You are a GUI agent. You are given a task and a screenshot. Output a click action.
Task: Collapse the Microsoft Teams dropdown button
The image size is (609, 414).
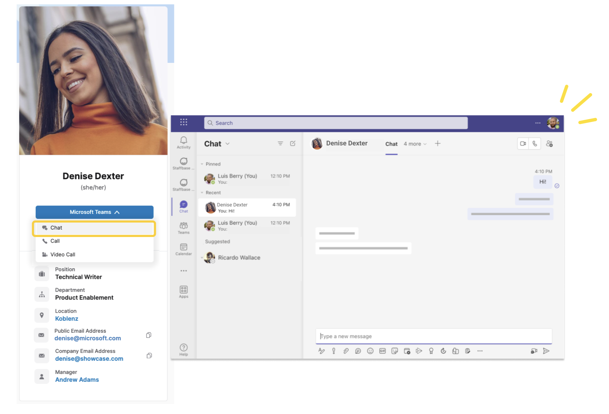click(94, 212)
